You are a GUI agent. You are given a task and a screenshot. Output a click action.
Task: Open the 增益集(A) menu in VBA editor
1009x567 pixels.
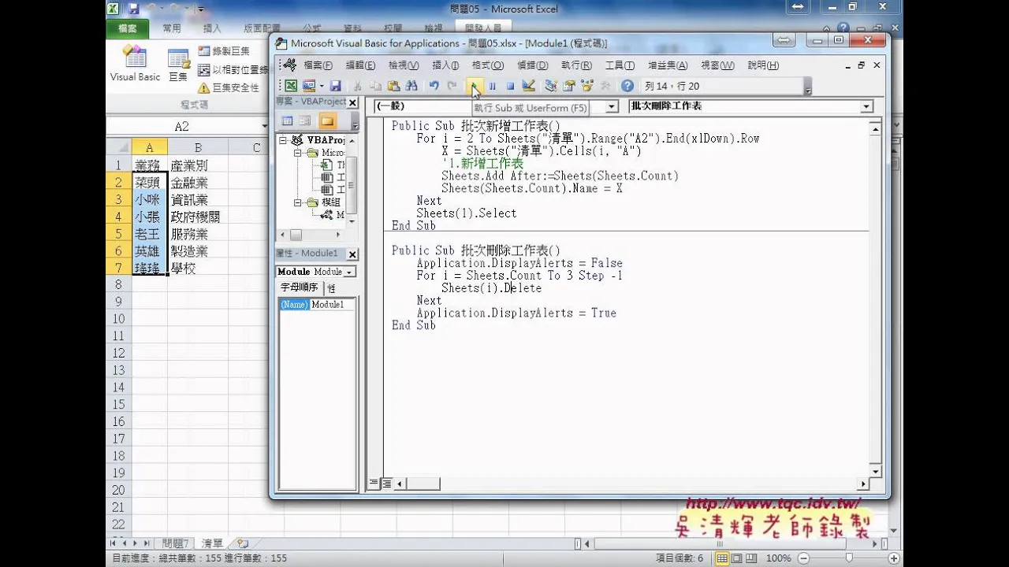(668, 65)
